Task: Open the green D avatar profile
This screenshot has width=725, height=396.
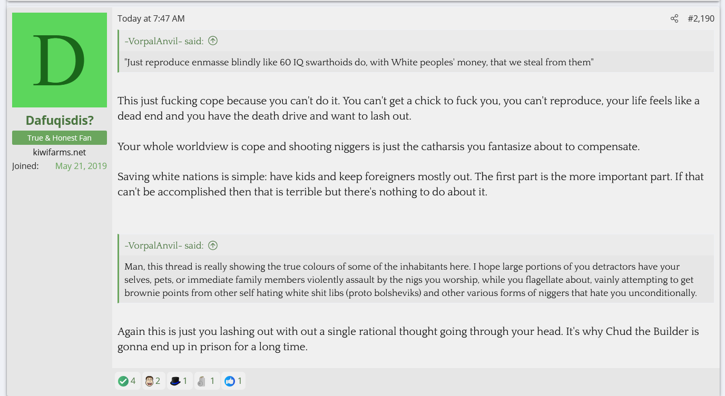Action: click(x=60, y=60)
